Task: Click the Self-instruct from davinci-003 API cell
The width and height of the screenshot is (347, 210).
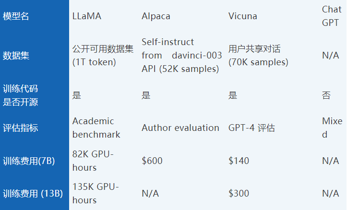Action: [x=181, y=56]
